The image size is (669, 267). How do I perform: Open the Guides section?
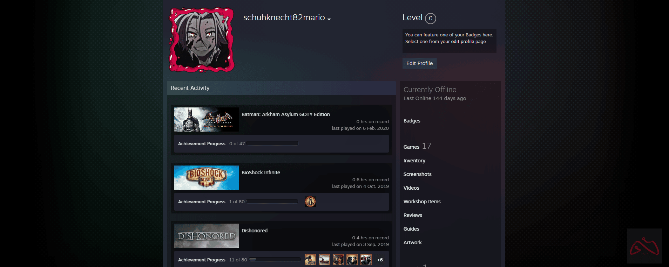pyautogui.click(x=411, y=229)
